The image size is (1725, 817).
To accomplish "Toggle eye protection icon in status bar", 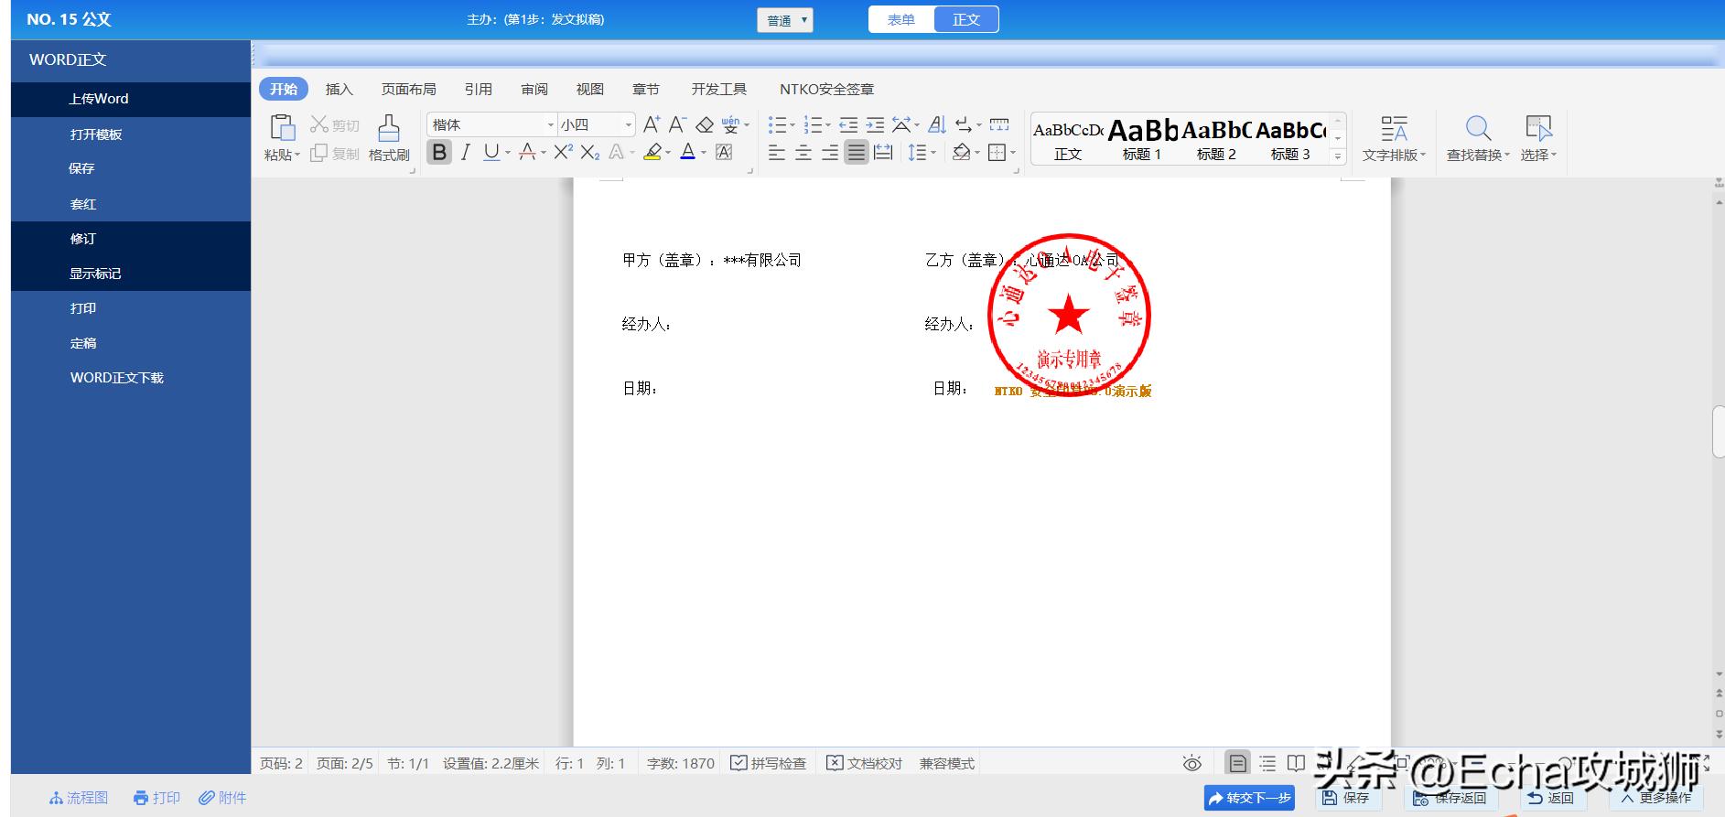I will [1191, 763].
